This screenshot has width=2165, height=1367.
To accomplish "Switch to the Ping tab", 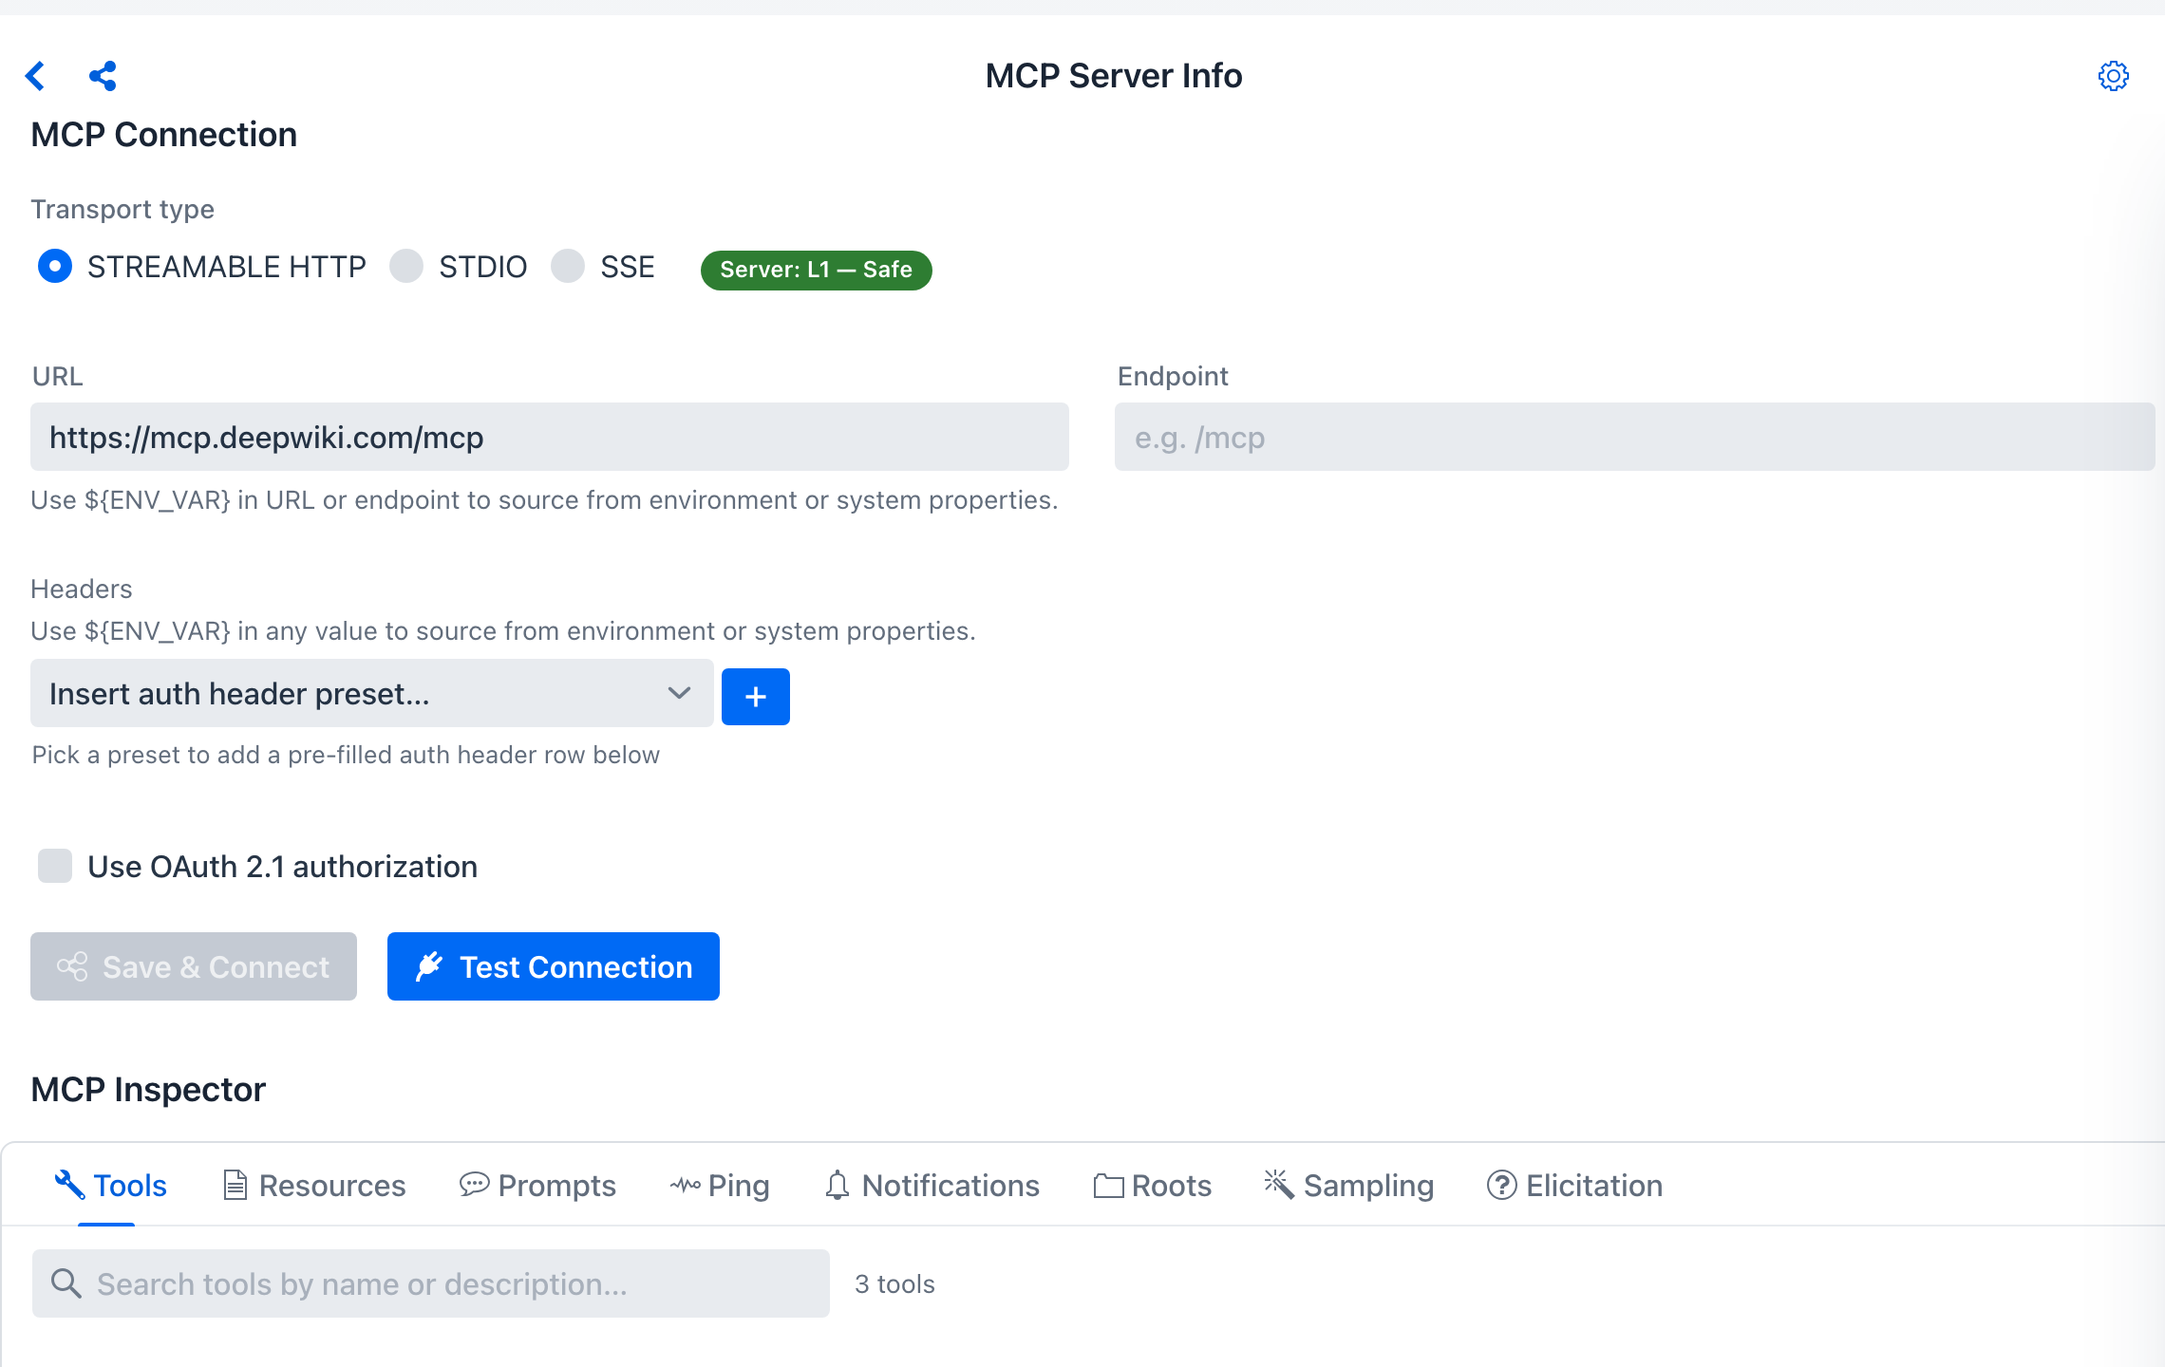I will coord(719,1185).
